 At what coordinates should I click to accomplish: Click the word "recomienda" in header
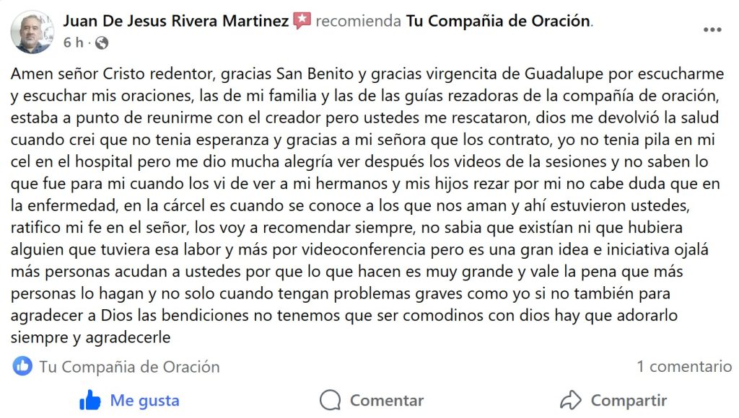[358, 21]
